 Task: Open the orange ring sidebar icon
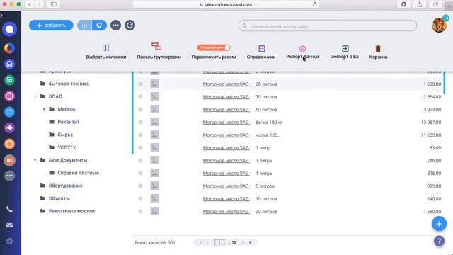pyautogui.click(x=9, y=144)
